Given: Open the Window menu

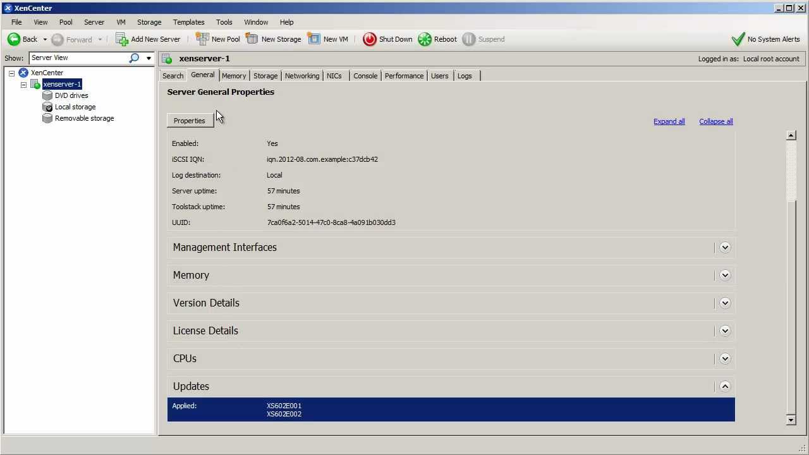Looking at the screenshot, I should click(256, 22).
